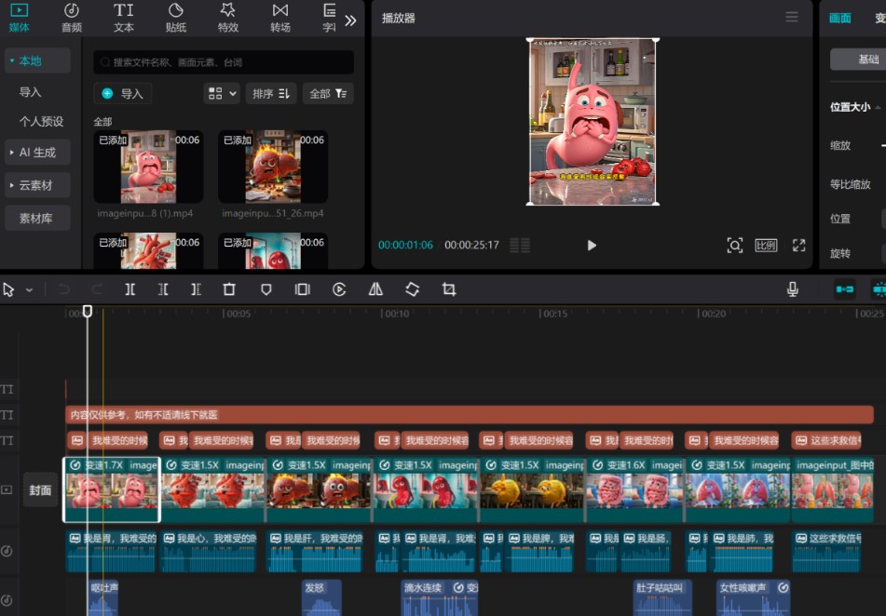Enter fullscreen preview in the player

[798, 246]
